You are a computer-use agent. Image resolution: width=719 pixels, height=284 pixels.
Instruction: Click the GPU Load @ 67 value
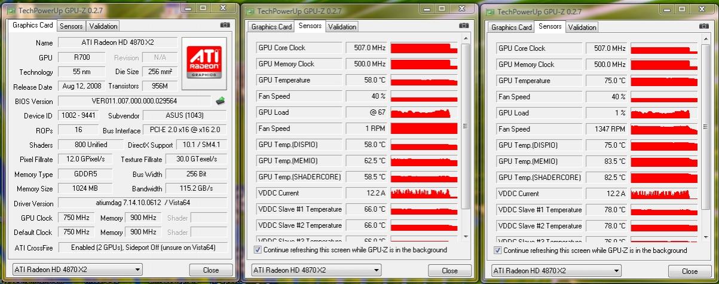point(366,112)
